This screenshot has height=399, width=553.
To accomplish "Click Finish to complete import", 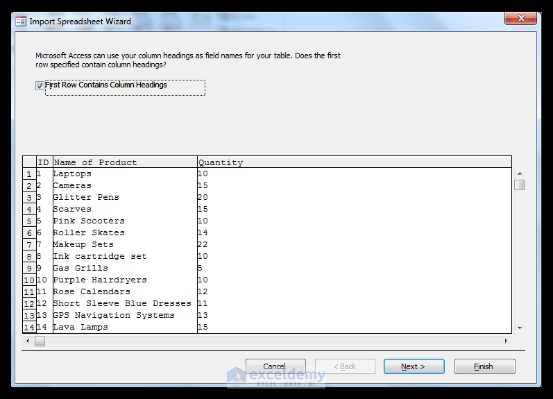I will tap(484, 366).
